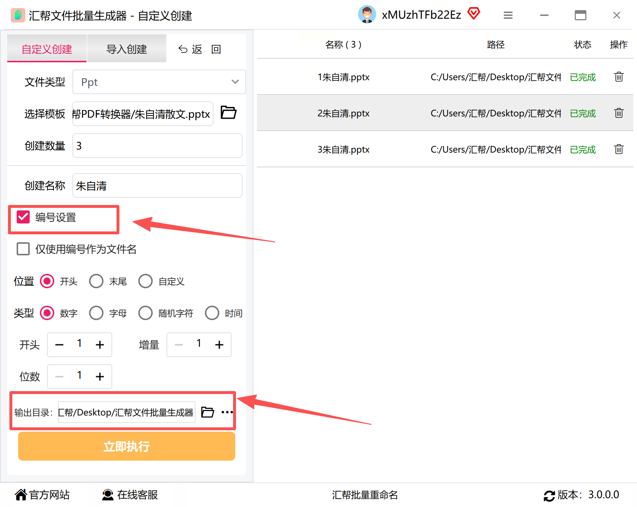This screenshot has height=507, width=637.
Task: Delete the 2朱自清.pptx entry
Action: (619, 113)
